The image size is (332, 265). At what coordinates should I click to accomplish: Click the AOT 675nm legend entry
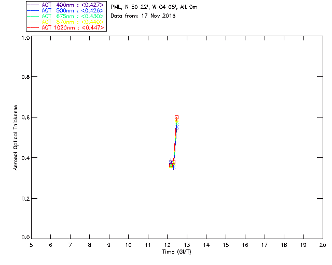[x=65, y=16]
